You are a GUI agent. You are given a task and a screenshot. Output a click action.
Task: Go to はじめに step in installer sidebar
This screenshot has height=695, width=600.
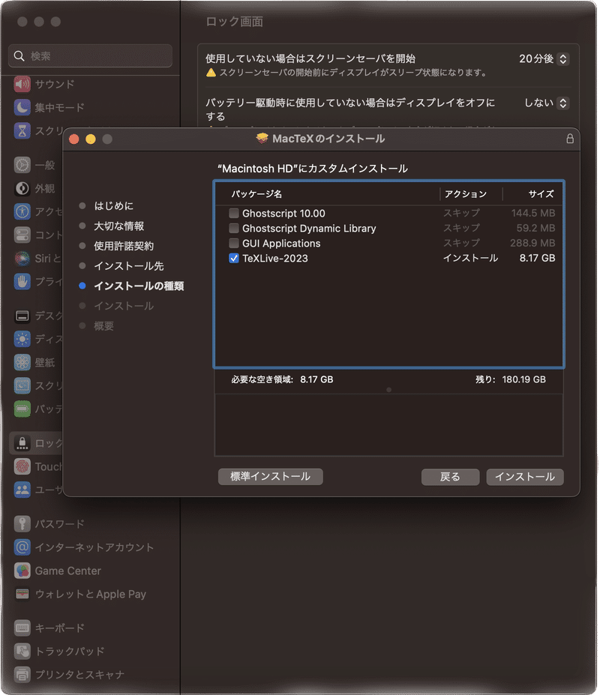113,205
